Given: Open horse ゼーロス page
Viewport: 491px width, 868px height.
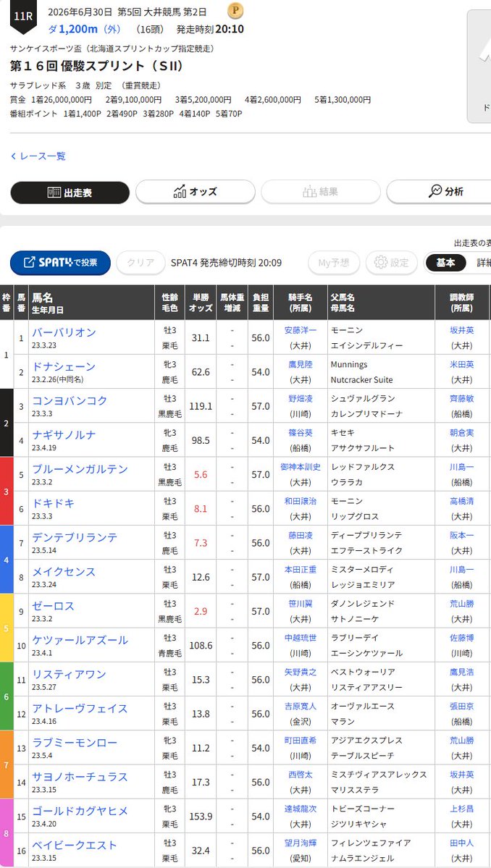Looking at the screenshot, I should click(x=53, y=606).
